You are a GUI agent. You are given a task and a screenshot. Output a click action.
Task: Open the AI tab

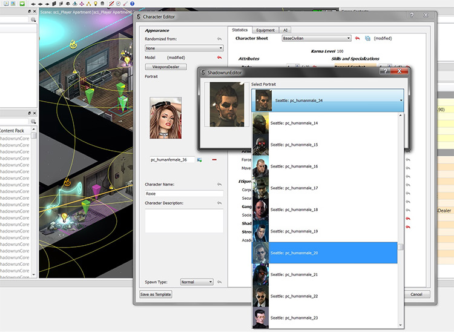[285, 30]
